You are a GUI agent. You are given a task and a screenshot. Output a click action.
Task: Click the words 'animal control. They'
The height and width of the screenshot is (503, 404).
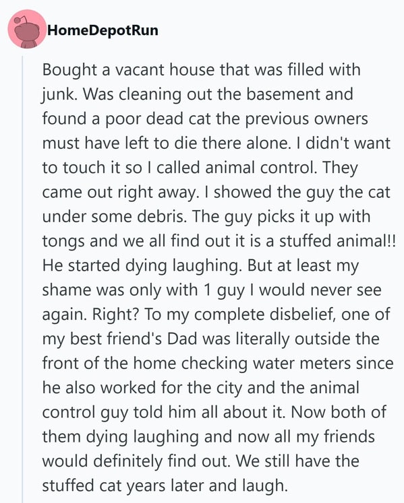tap(281, 168)
